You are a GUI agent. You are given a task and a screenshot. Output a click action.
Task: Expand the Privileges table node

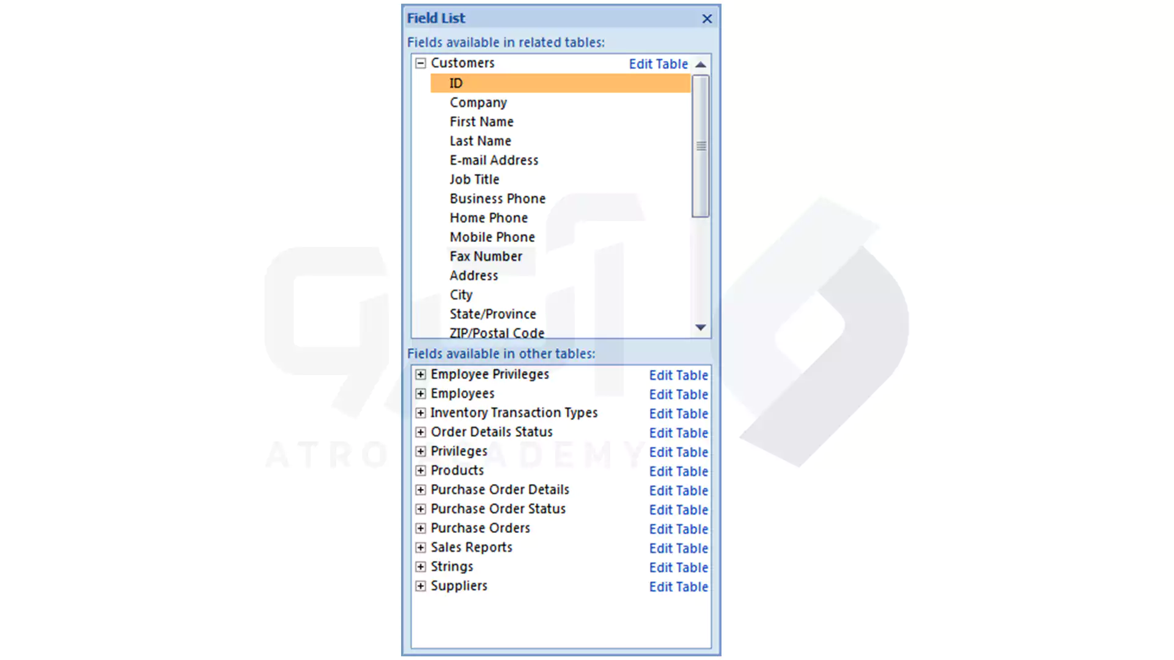point(420,450)
